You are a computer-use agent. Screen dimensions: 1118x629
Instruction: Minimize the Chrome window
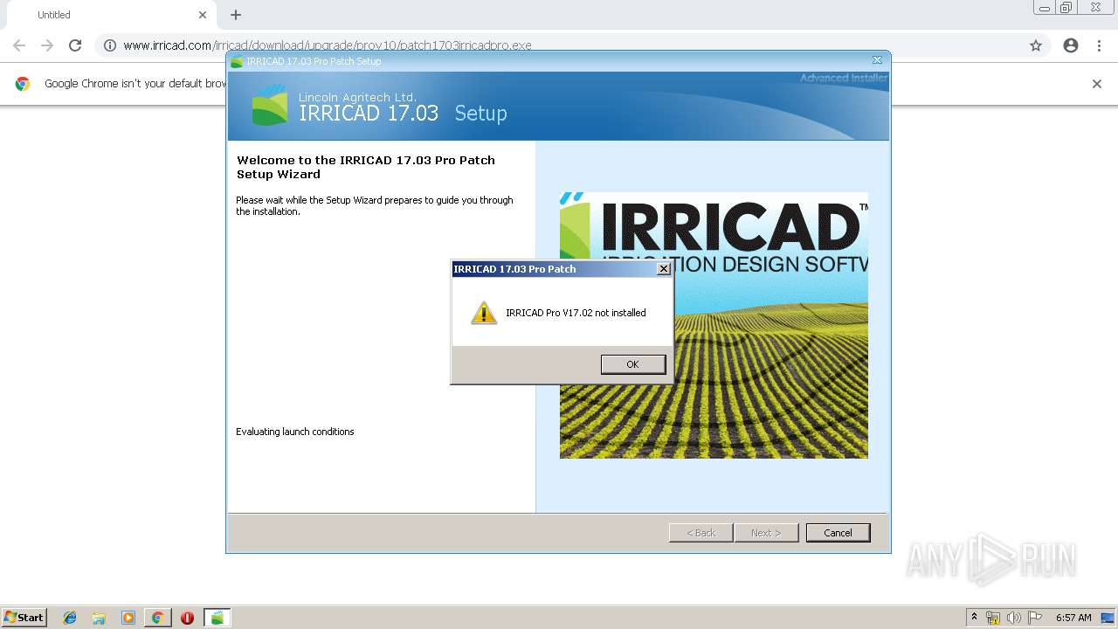coord(1045,8)
